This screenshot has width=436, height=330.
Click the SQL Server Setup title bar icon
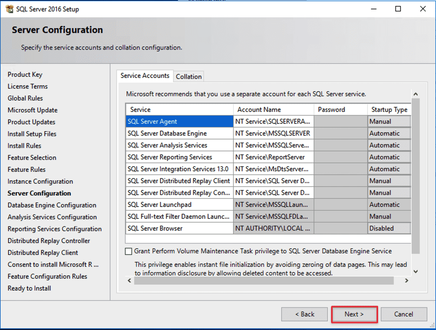tap(9, 9)
